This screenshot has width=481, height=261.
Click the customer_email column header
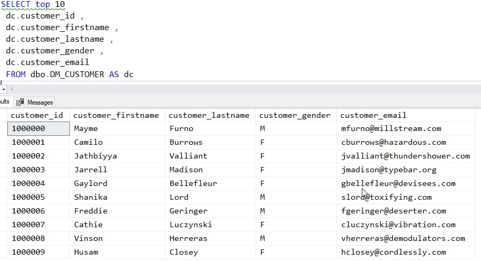373,115
